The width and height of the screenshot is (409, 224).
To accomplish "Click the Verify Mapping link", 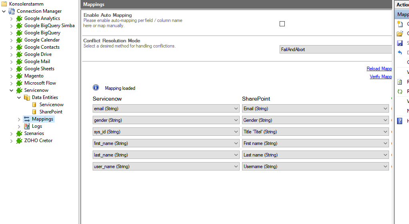I will coord(381,77).
